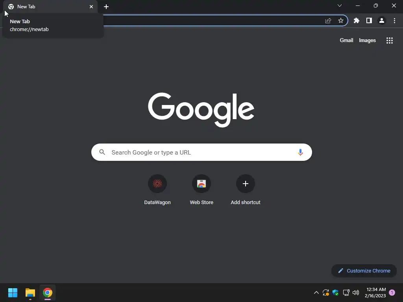The height and width of the screenshot is (302, 403).
Task: Toggle the side panel icon
Action: click(369, 20)
